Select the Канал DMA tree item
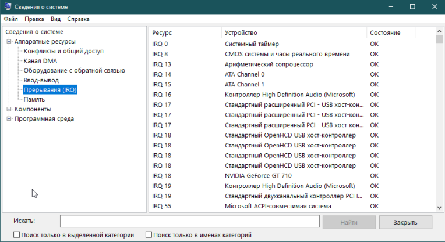 click(x=40, y=61)
